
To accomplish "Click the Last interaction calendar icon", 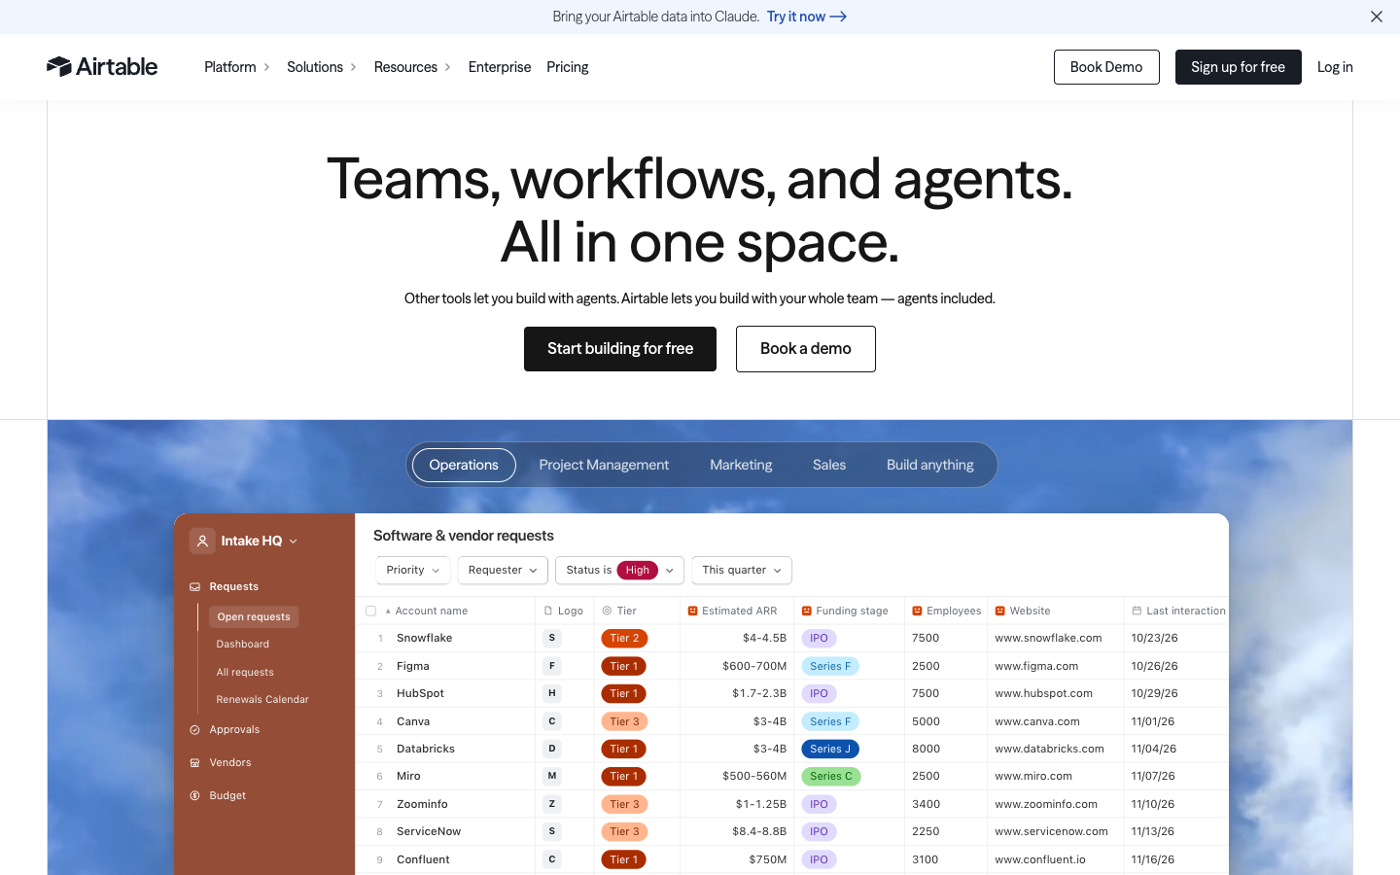I will (1137, 611).
